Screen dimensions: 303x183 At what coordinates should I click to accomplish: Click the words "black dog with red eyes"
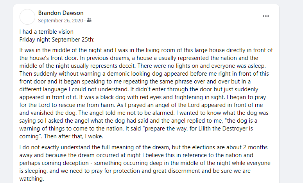point(136,97)
